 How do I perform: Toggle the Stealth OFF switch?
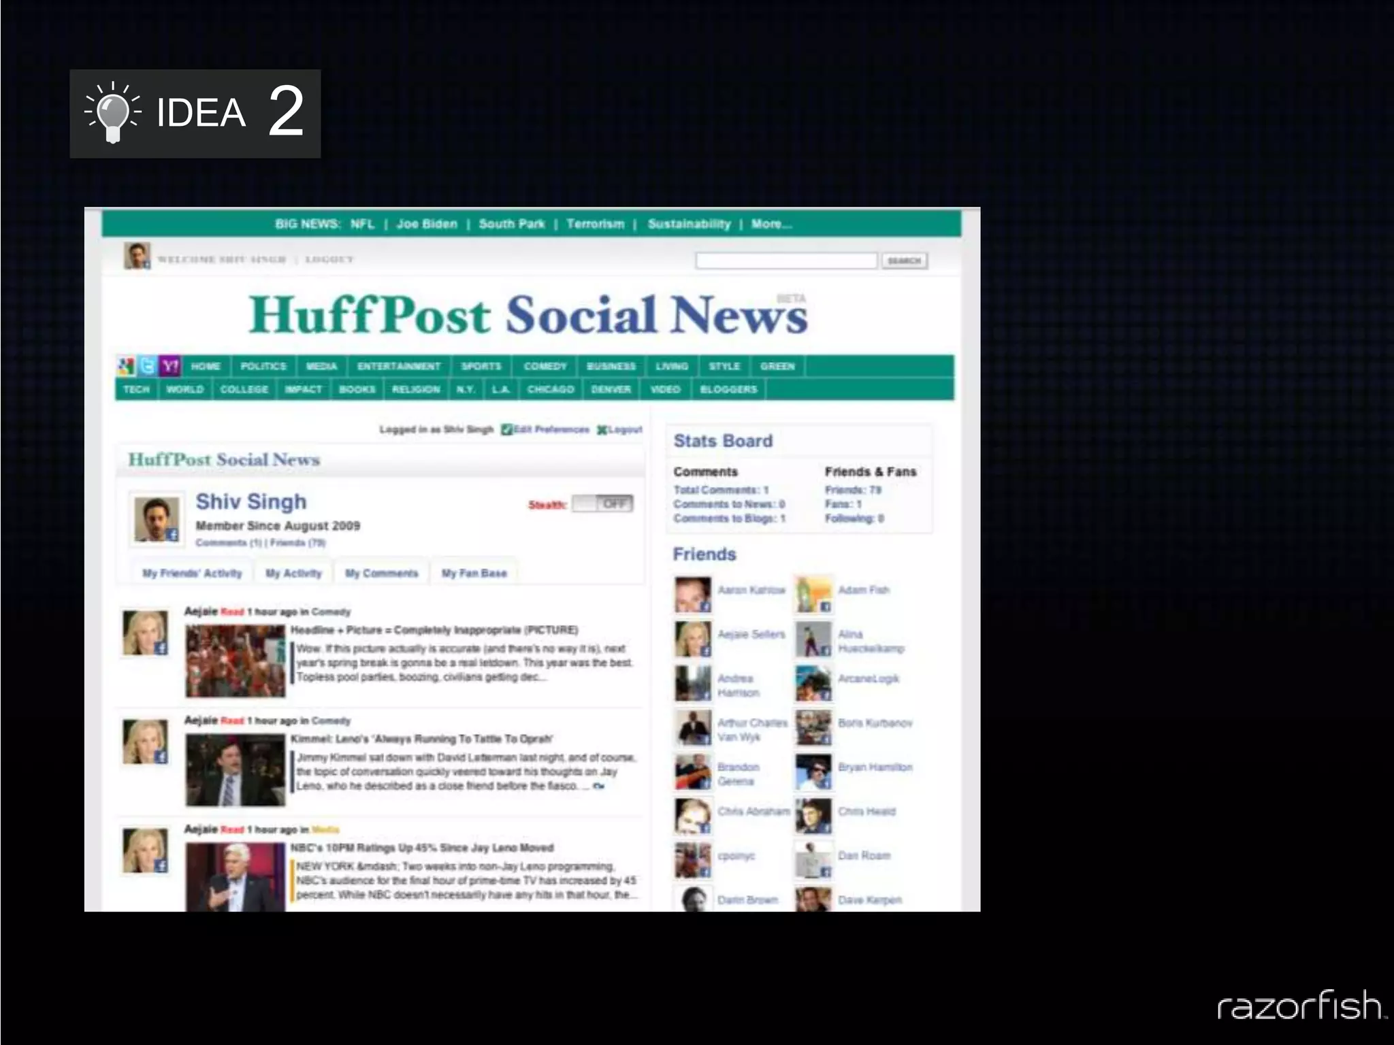(602, 503)
